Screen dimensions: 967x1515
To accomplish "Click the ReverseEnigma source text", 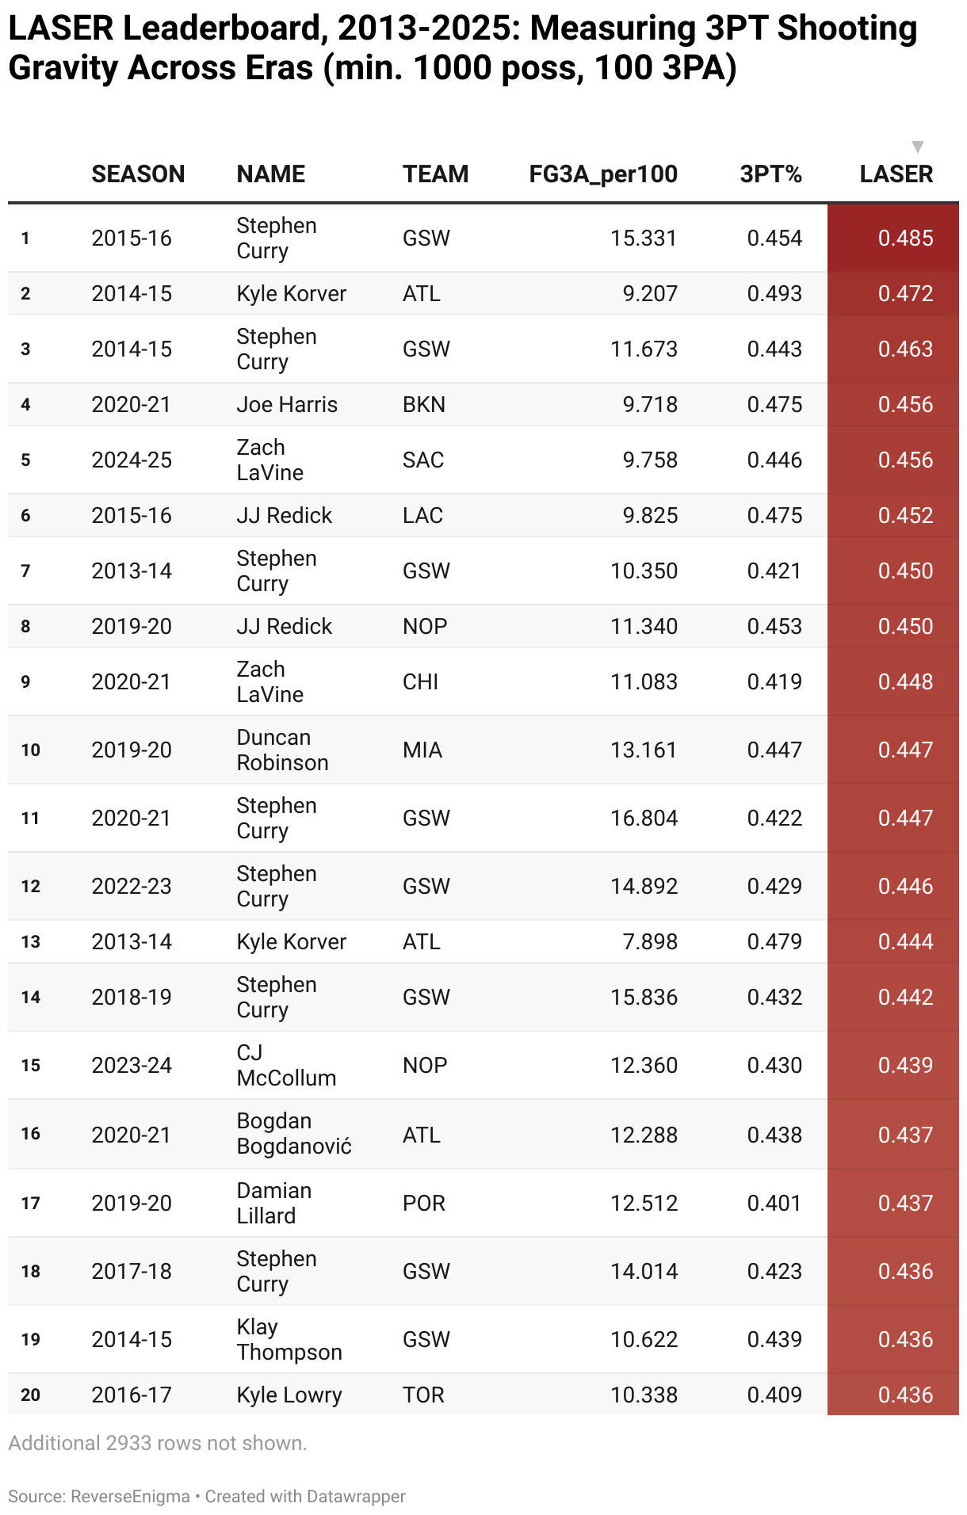I will click(x=131, y=1497).
